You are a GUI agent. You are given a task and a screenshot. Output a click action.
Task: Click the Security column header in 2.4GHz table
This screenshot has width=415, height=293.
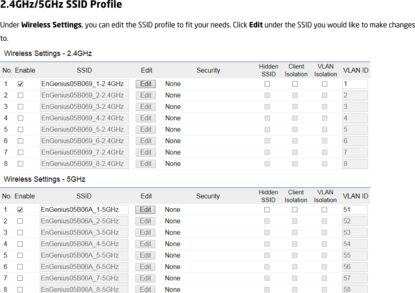coord(208,70)
